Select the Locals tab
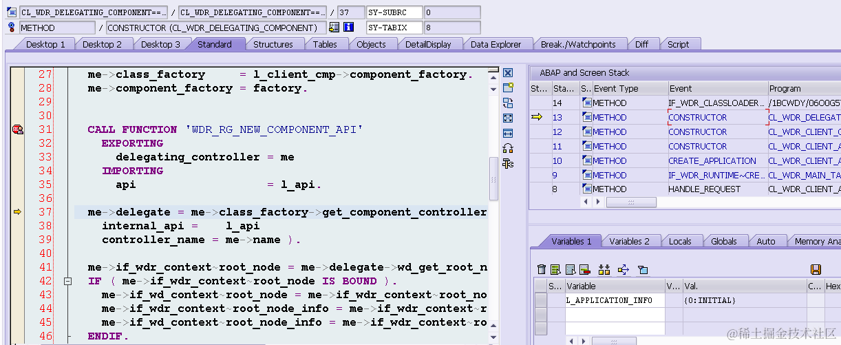The image size is (841, 345). point(680,241)
